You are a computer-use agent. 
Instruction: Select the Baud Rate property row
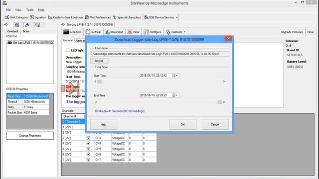click(28, 96)
